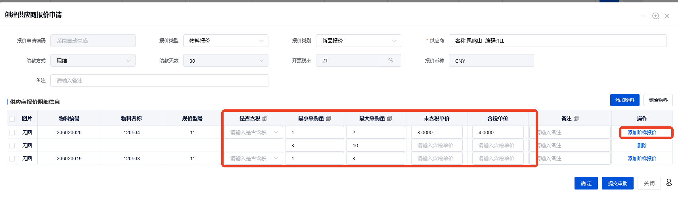The image size is (678, 197).
Task: Open the 报价类型 dropdown showing 物料报价
Action: tap(226, 41)
